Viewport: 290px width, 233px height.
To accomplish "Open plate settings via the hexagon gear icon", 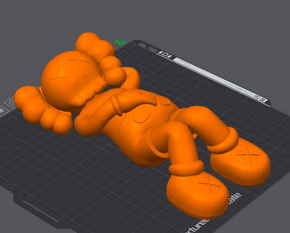I will (11, 102).
